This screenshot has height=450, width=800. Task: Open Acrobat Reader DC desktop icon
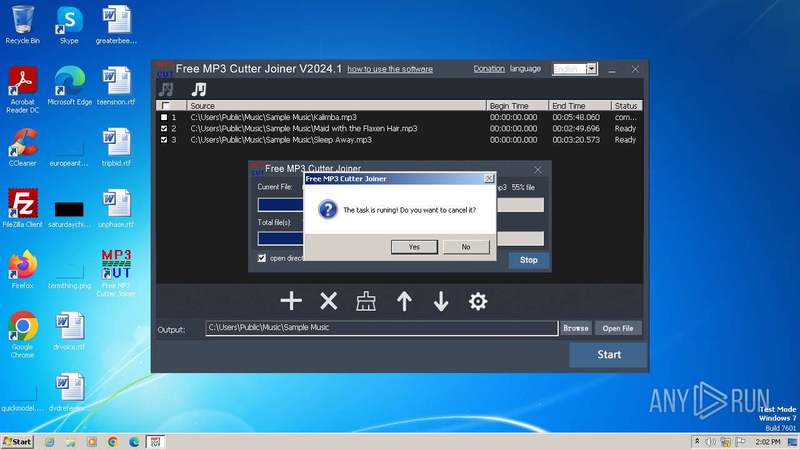pos(22,90)
